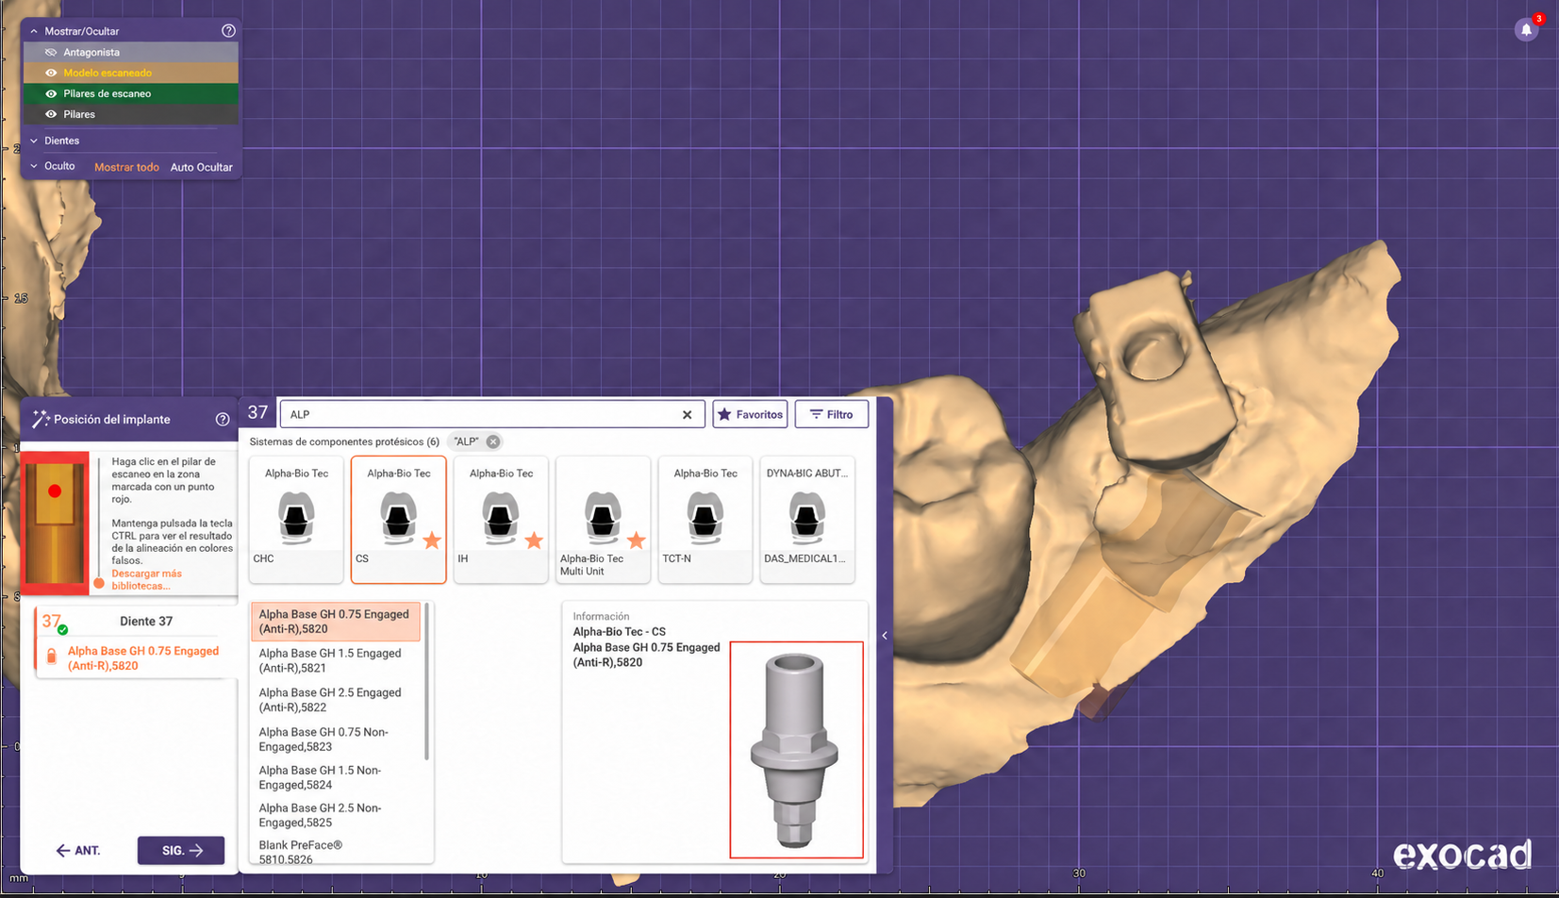Show Favoritos only
This screenshot has width=1559, height=898.
coord(750,414)
